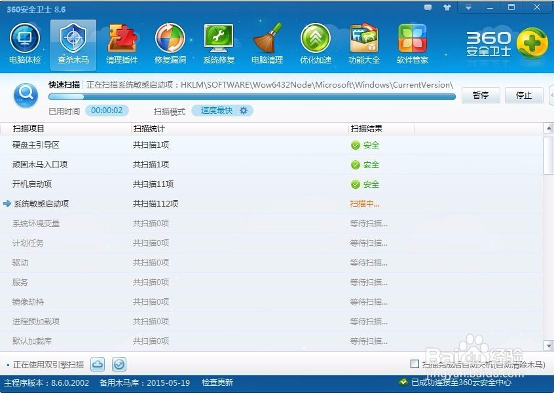The height and width of the screenshot is (393, 554).
Task: Click 扫描项目 column header
Action: tap(65, 129)
